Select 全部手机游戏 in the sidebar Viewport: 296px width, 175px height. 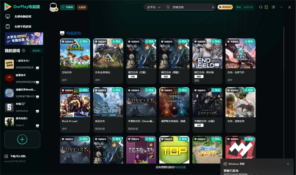pos(23,27)
